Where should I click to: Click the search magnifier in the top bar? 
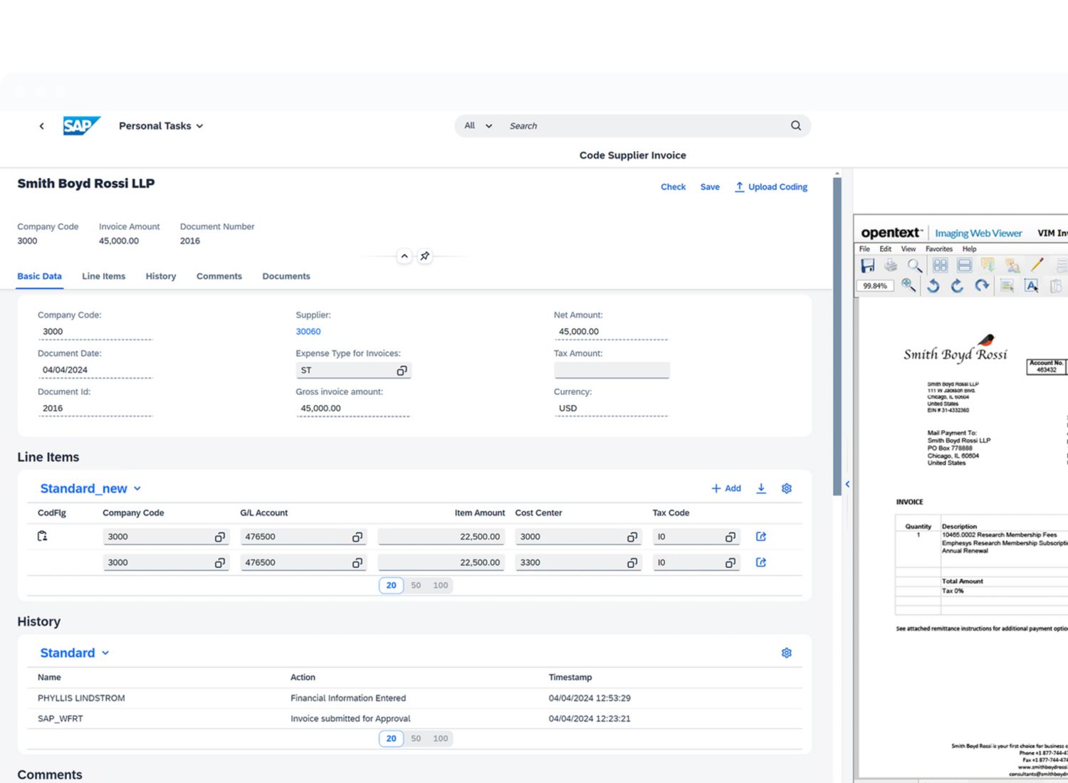coord(795,126)
